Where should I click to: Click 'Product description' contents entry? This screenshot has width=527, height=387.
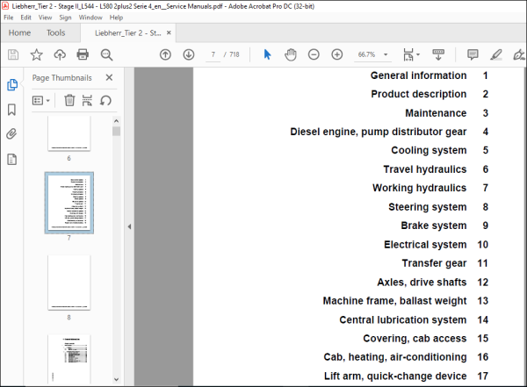click(x=419, y=94)
